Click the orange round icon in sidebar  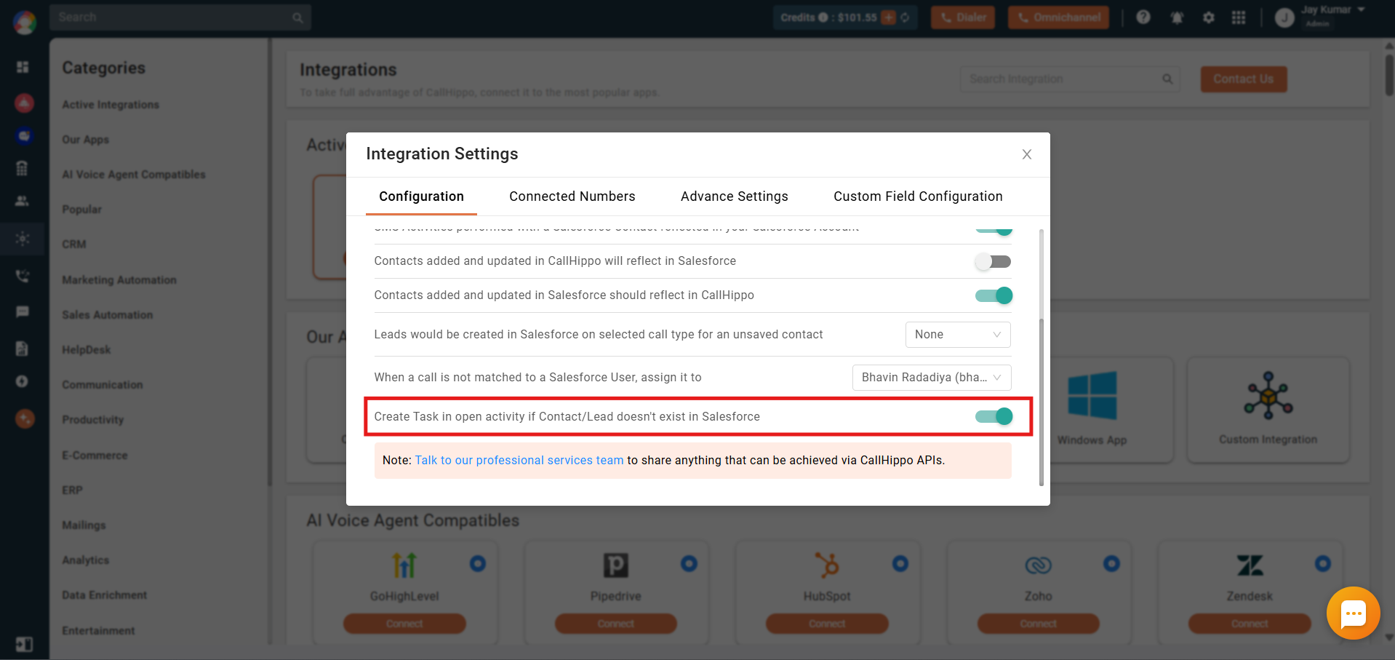point(25,418)
